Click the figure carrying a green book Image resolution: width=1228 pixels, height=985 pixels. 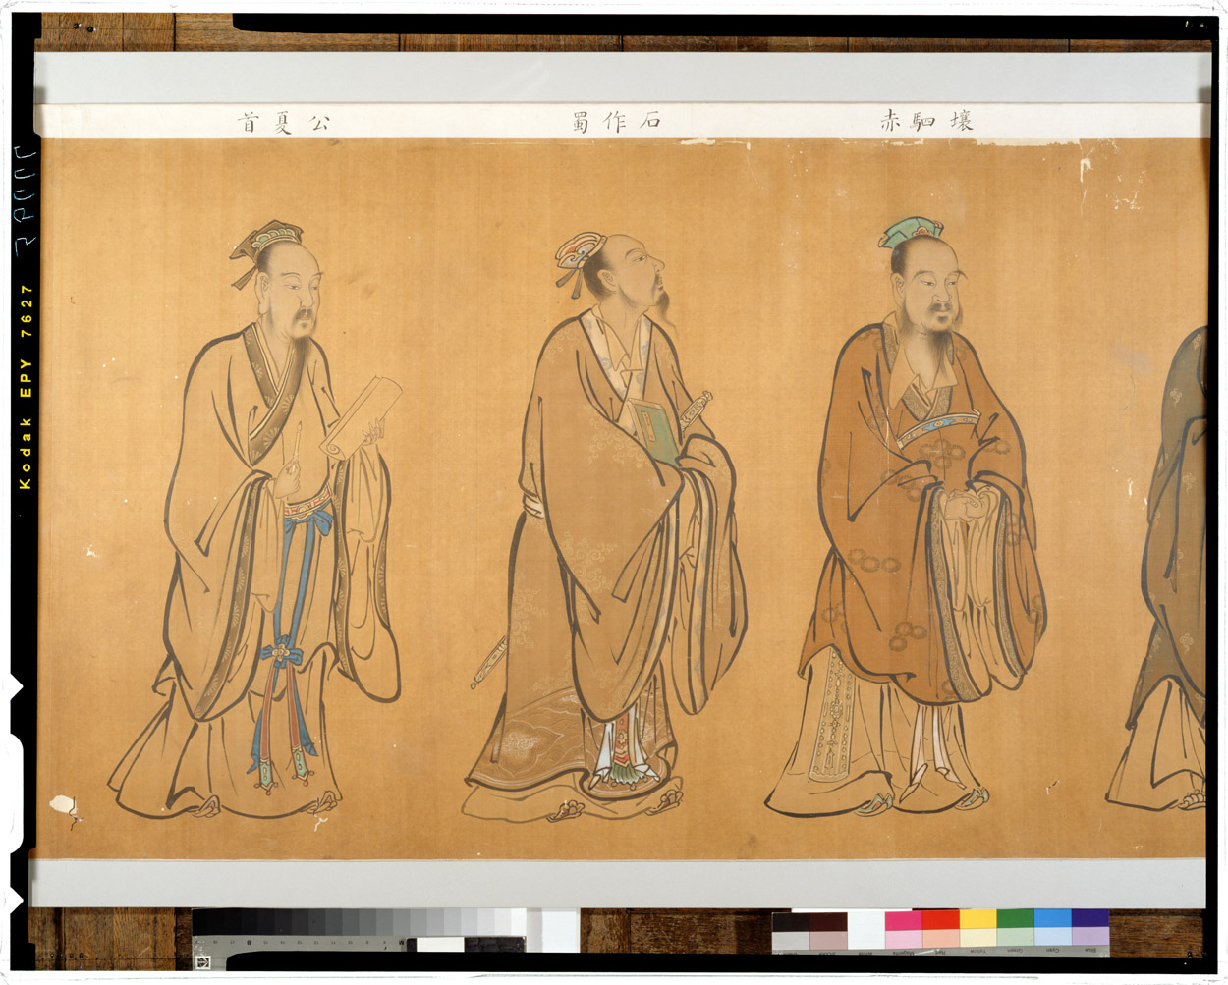coord(606,525)
